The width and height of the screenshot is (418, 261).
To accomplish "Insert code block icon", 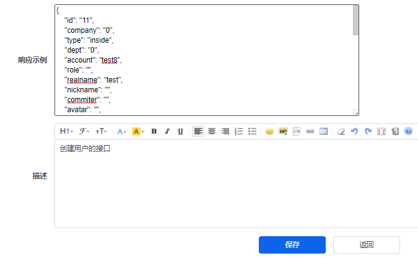I will (297, 131).
